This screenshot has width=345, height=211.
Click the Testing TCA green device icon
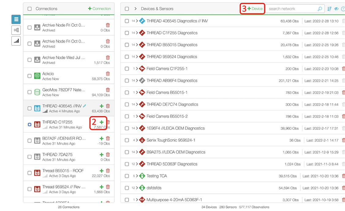[142, 176]
